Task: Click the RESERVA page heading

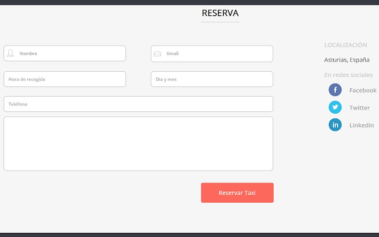Action: [220, 13]
